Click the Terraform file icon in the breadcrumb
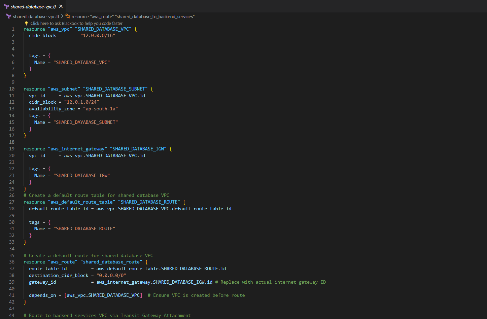487x319 pixels. point(9,16)
